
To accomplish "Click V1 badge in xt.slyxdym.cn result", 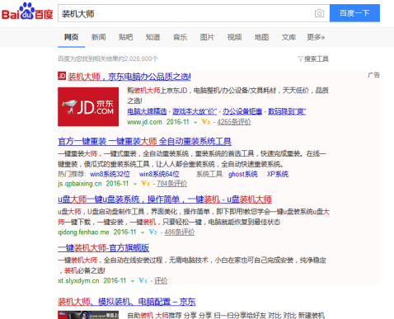I will coord(143,280).
